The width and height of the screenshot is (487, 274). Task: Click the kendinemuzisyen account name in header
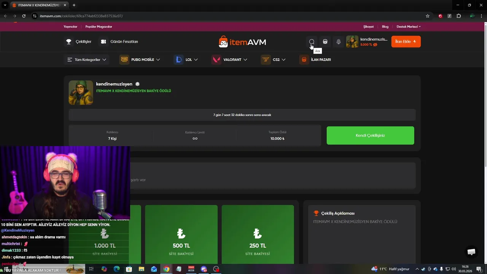click(x=374, y=39)
